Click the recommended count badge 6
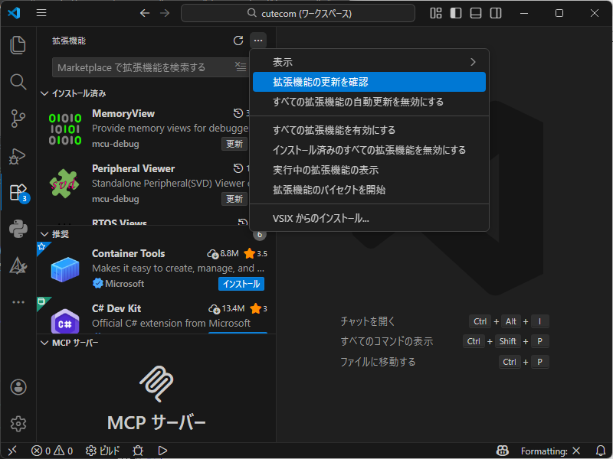 [260, 235]
